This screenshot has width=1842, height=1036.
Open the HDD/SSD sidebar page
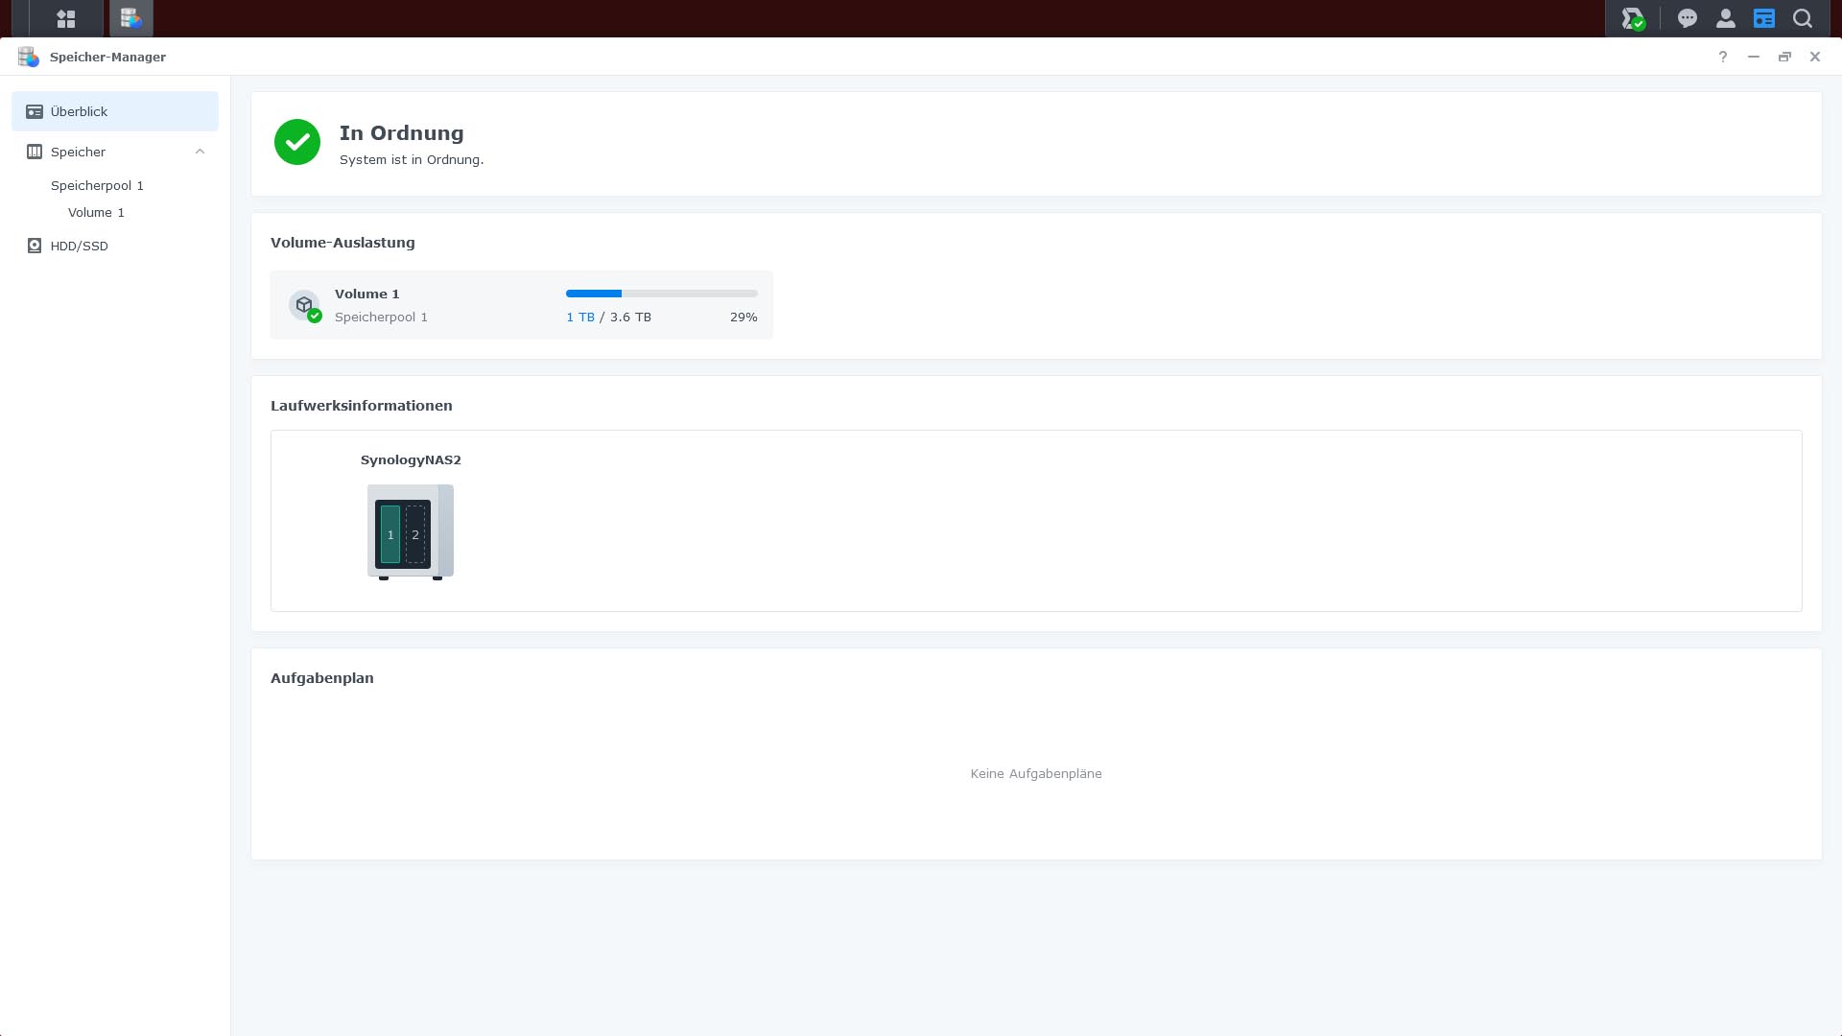pos(79,246)
